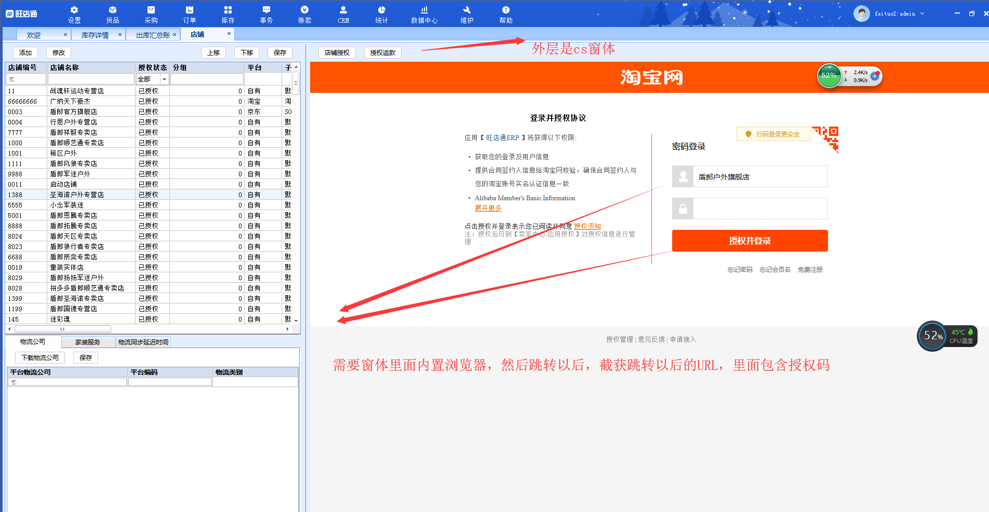Viewport: 989px width, 512px height.
Task: Open the 授权管理 footer link
Action: [620, 339]
